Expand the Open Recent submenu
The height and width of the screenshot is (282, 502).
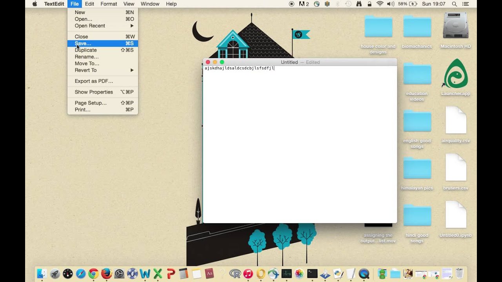tap(103, 26)
